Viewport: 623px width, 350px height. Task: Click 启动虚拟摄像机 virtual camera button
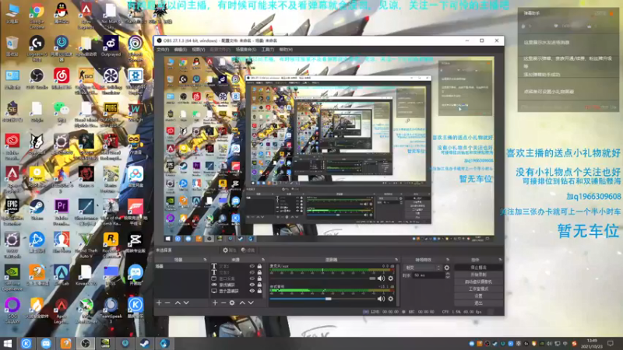(478, 282)
